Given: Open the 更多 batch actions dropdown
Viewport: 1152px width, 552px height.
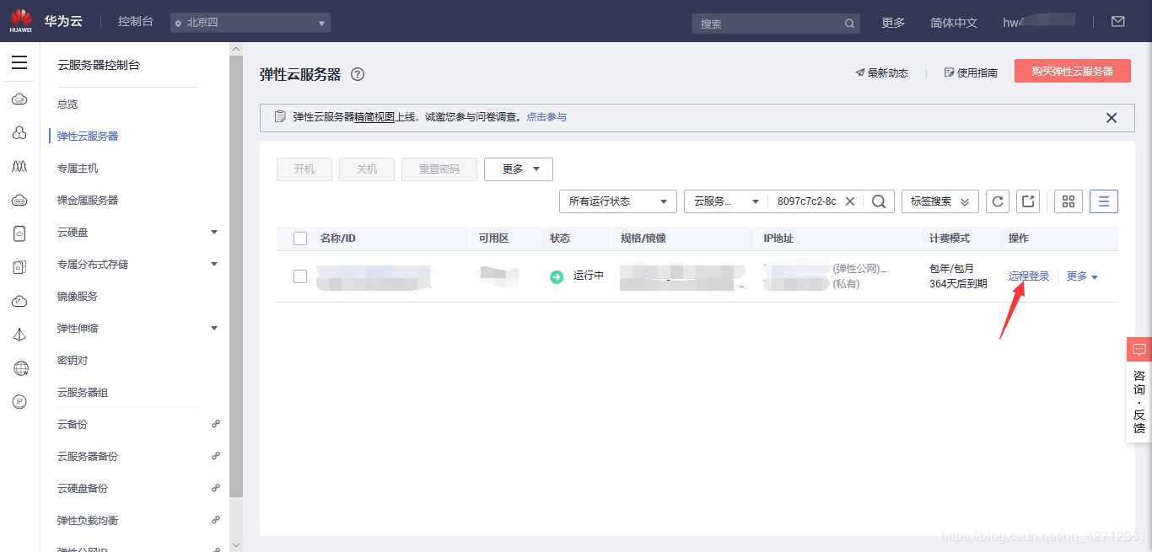Looking at the screenshot, I should [519, 169].
